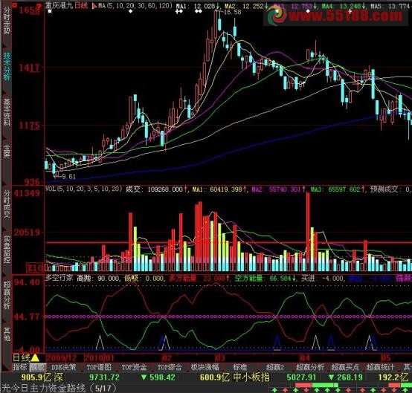Click the 44.77 indicator axis label
Screen dimensions: 412x393
[x=27, y=317]
